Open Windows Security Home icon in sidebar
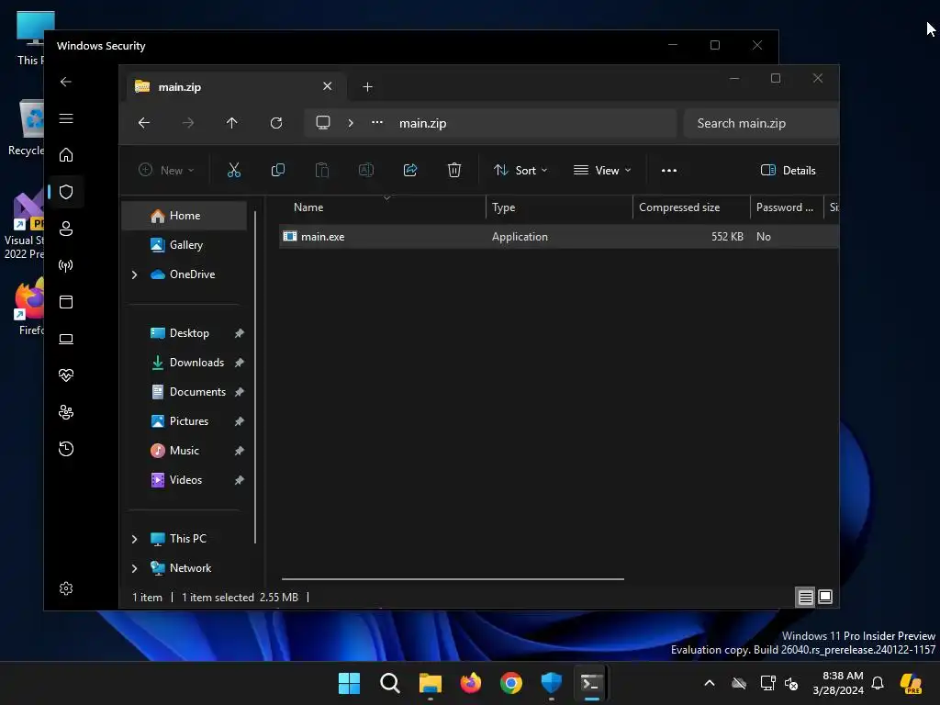The height and width of the screenshot is (705, 940). (66, 155)
